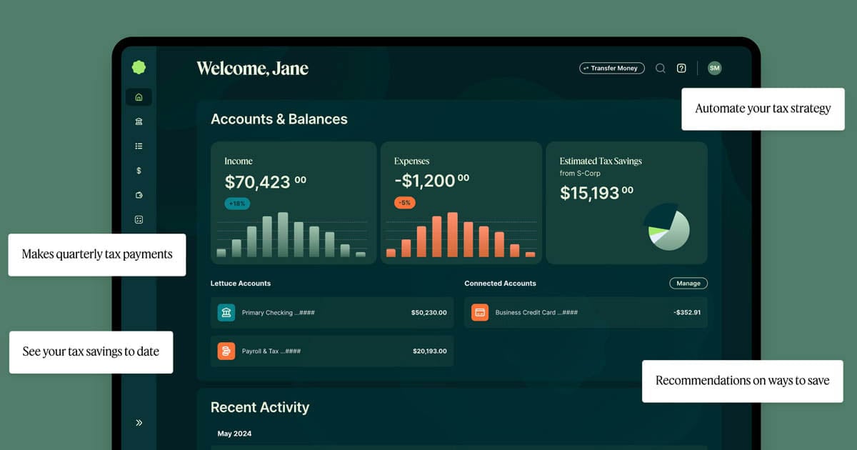Click the Business Credit Card icon
857x450 pixels.
pyautogui.click(x=480, y=312)
